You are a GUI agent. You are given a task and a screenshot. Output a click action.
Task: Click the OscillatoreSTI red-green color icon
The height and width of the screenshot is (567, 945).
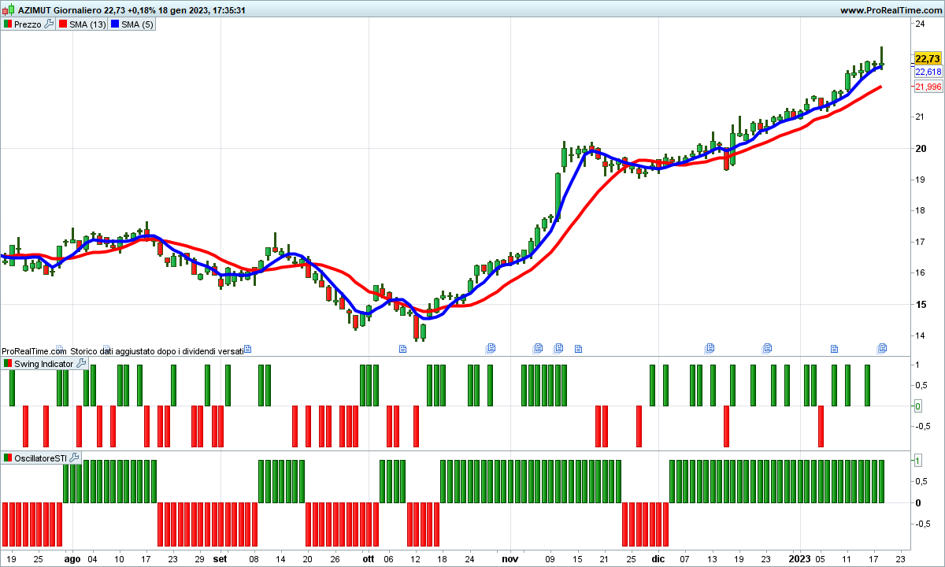point(8,458)
